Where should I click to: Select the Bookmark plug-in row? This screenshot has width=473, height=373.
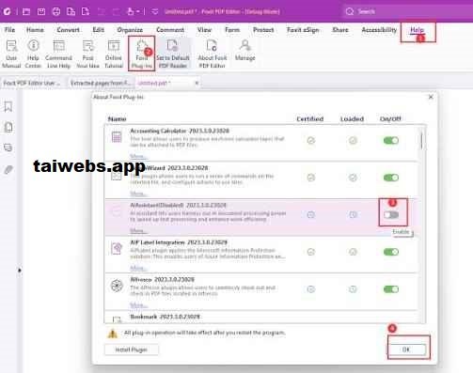pos(261,317)
